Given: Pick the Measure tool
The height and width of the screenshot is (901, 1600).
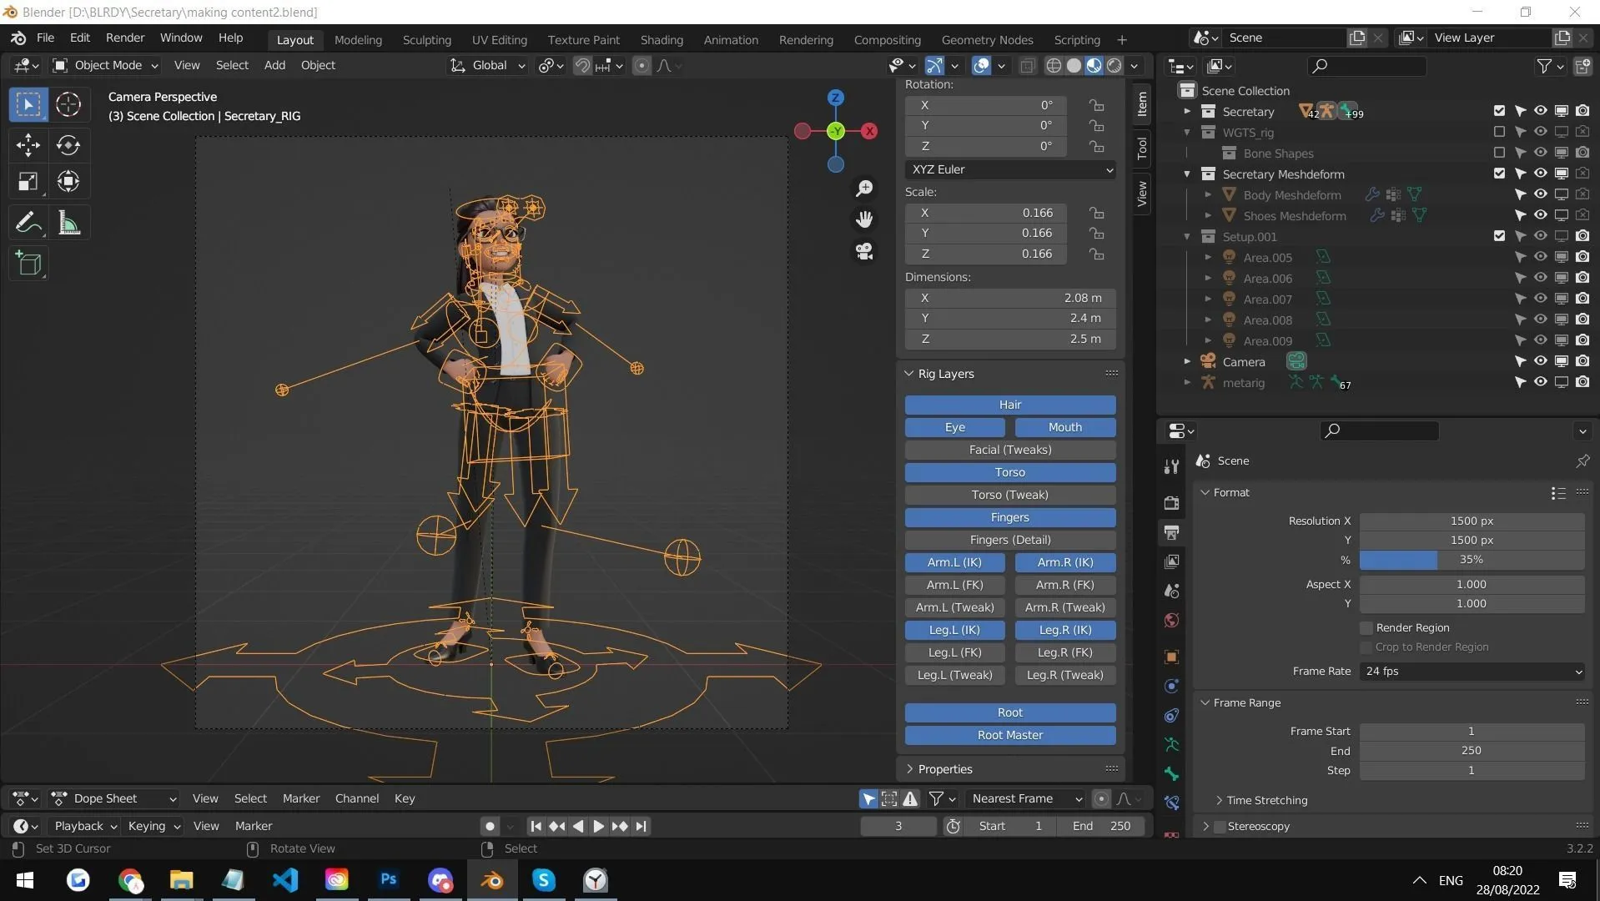Looking at the screenshot, I should 68,221.
